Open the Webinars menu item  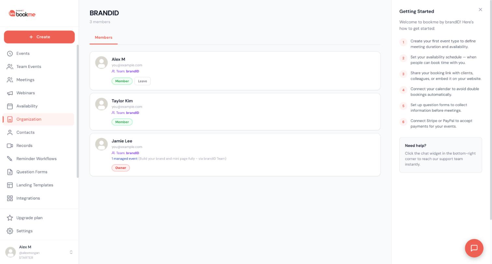(x=38, y=93)
